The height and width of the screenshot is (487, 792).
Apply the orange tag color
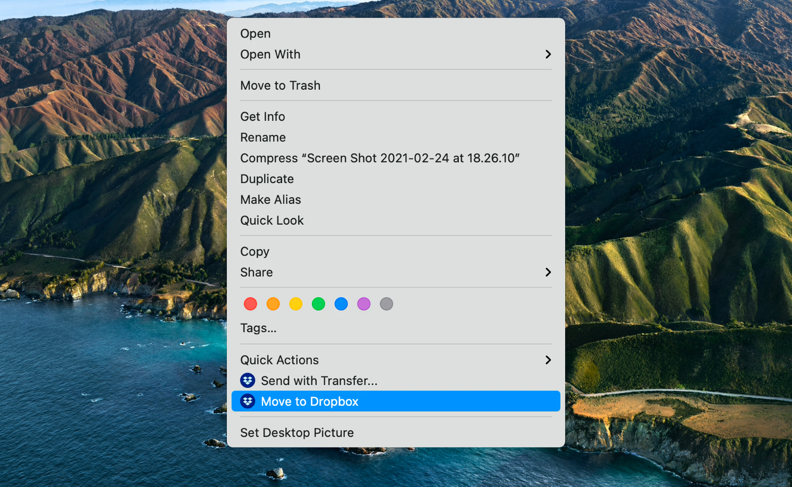tap(273, 304)
